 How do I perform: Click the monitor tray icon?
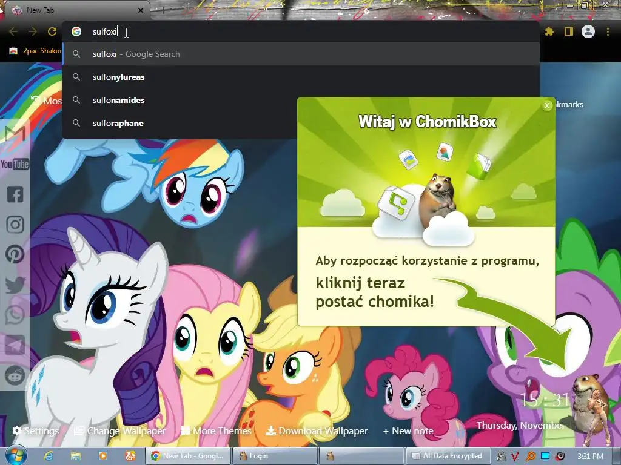click(x=545, y=457)
